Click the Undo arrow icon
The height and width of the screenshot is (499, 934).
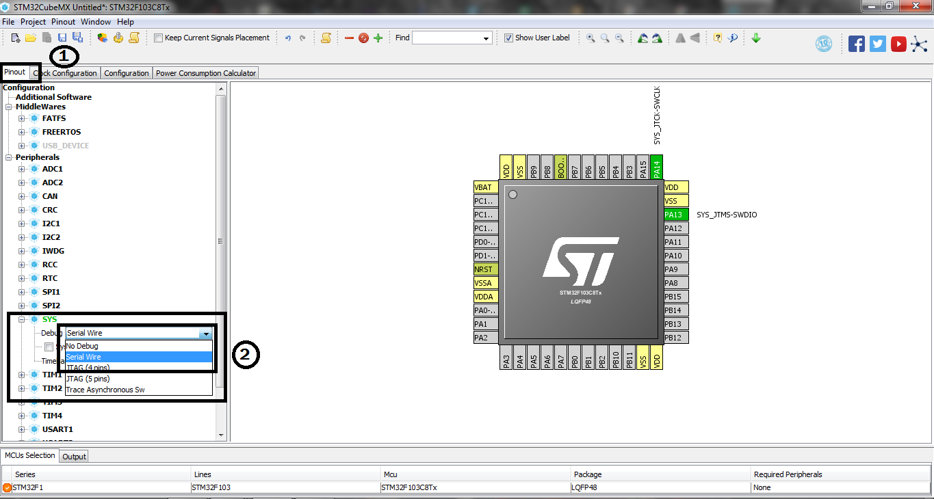pyautogui.click(x=287, y=38)
